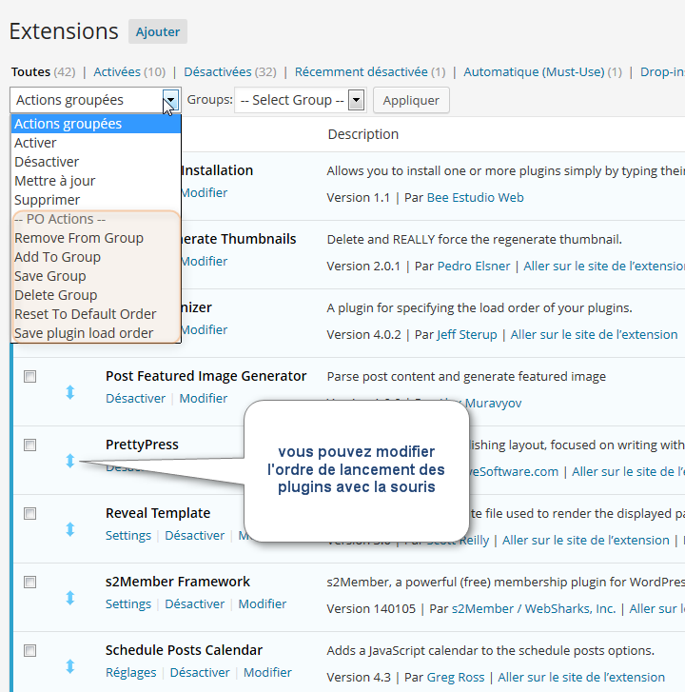Screen dimensions: 685x692
Task: Click the Description column header
Action: (x=363, y=134)
